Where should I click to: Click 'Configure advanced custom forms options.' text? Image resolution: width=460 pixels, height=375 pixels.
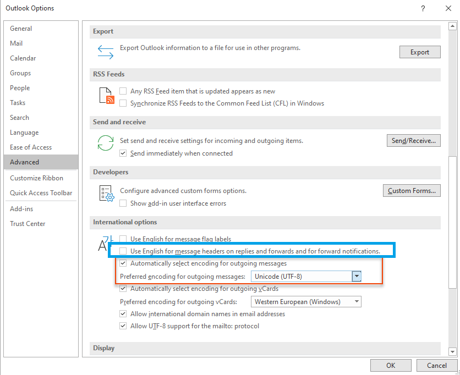[183, 191]
